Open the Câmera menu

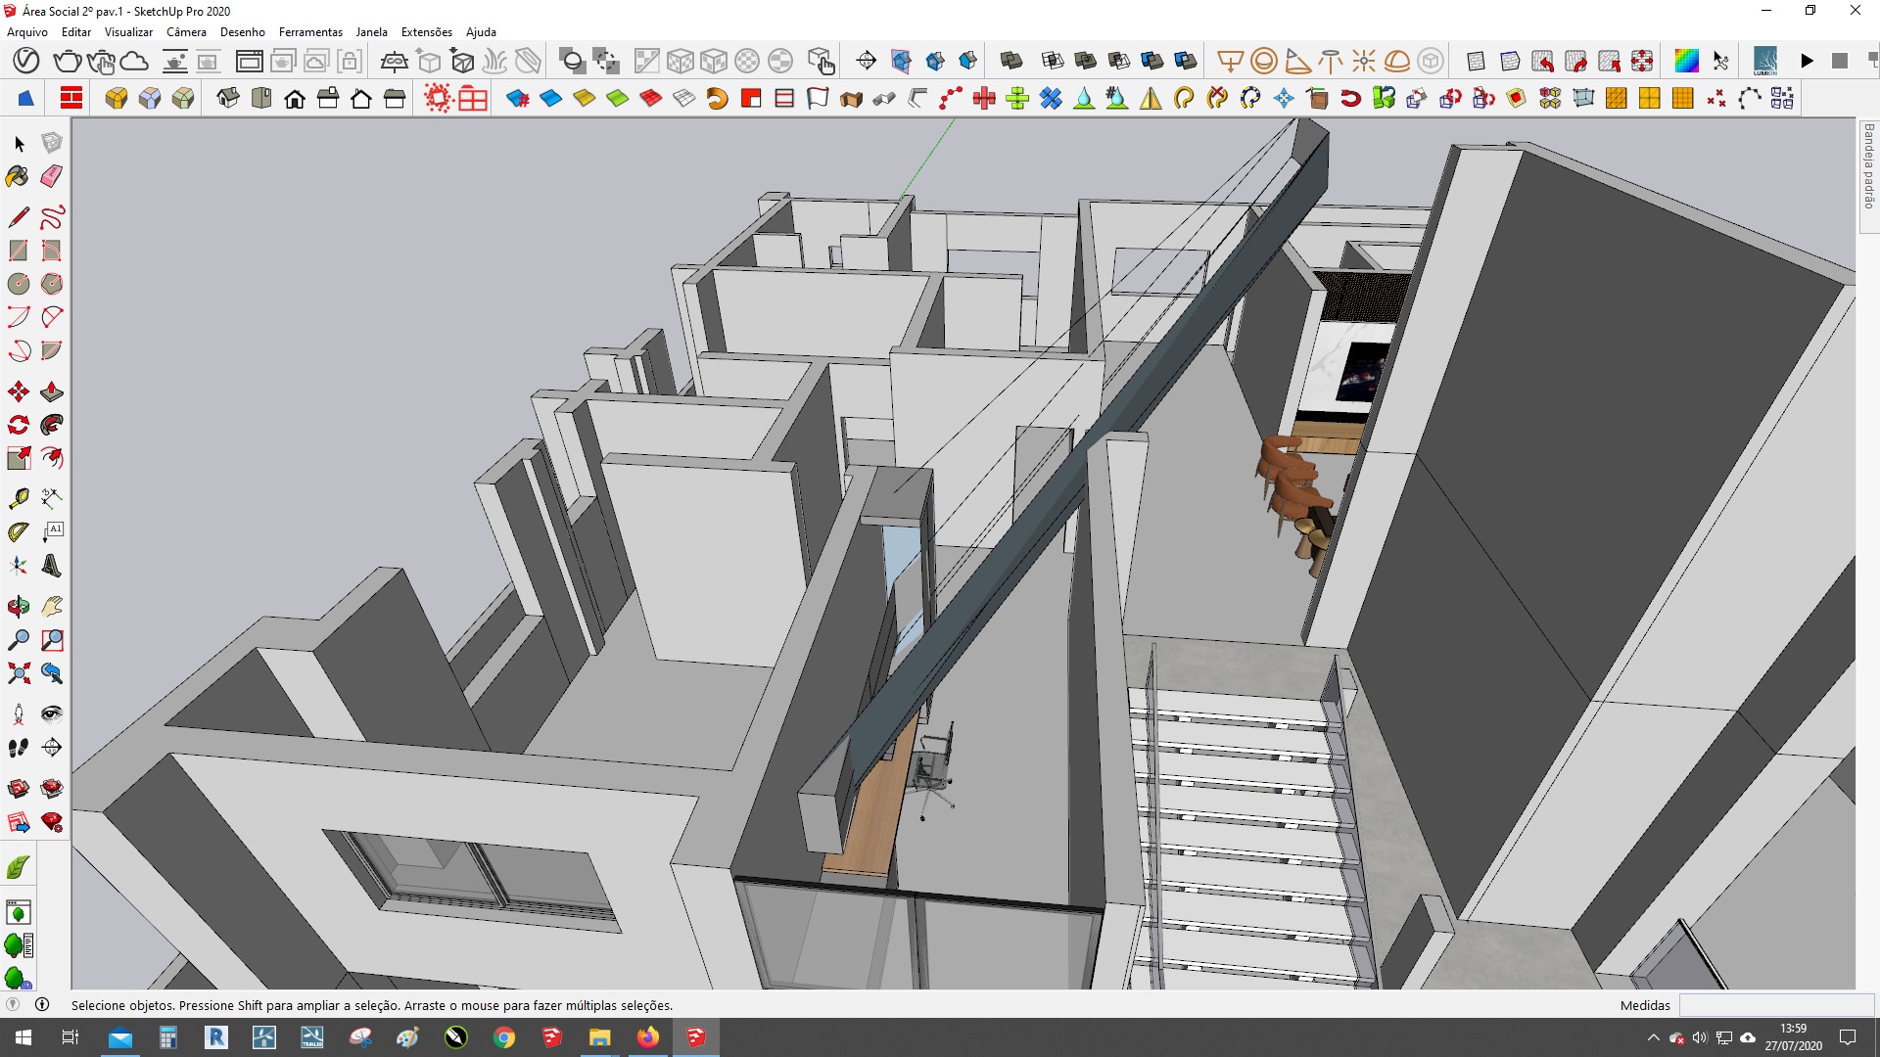(x=186, y=31)
